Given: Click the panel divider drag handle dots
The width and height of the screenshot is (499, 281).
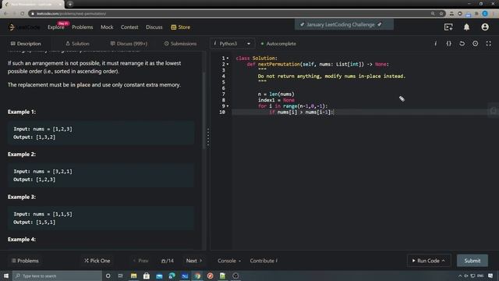Looking at the screenshot, I should pos(208,137).
